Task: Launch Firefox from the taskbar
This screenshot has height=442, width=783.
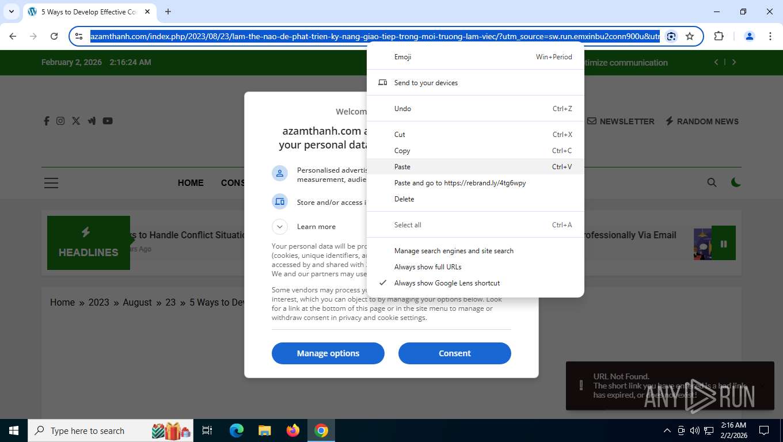Action: (293, 430)
